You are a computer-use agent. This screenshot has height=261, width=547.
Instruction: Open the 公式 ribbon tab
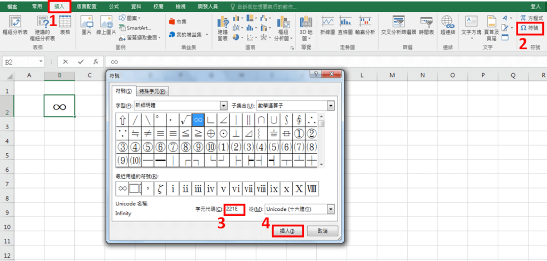pos(113,6)
